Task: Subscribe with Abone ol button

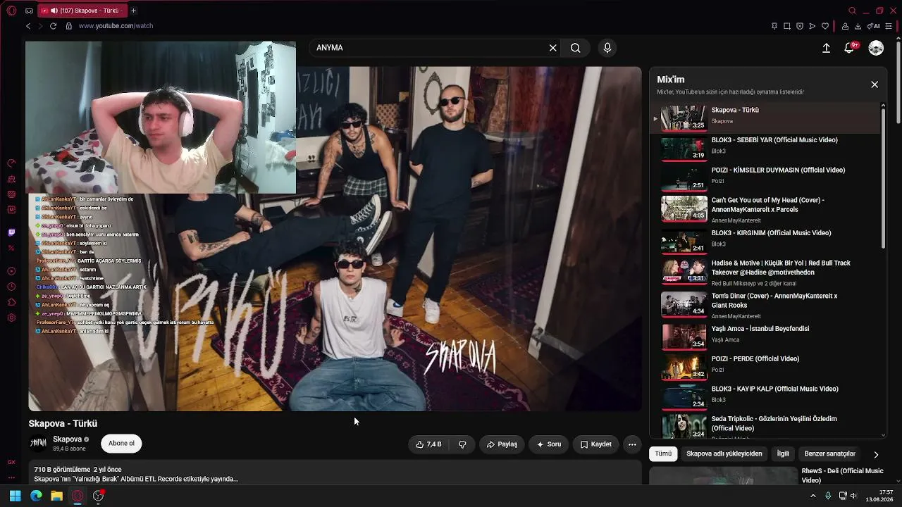Action: coord(121,444)
